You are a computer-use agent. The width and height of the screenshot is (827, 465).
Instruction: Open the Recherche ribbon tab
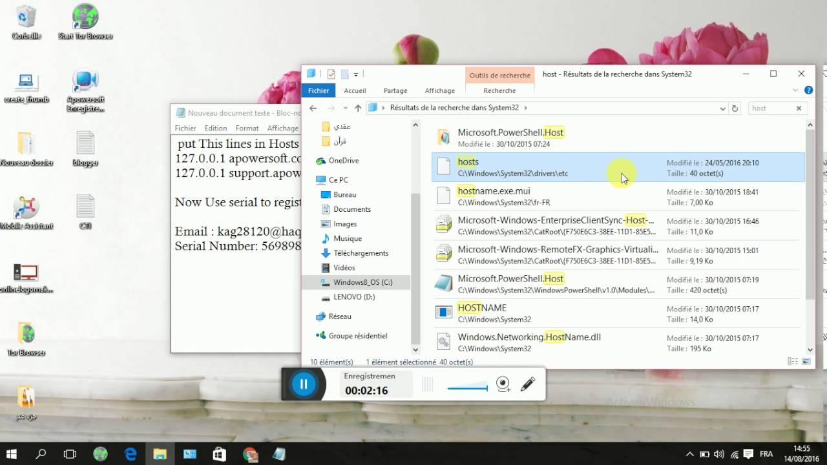tap(499, 90)
